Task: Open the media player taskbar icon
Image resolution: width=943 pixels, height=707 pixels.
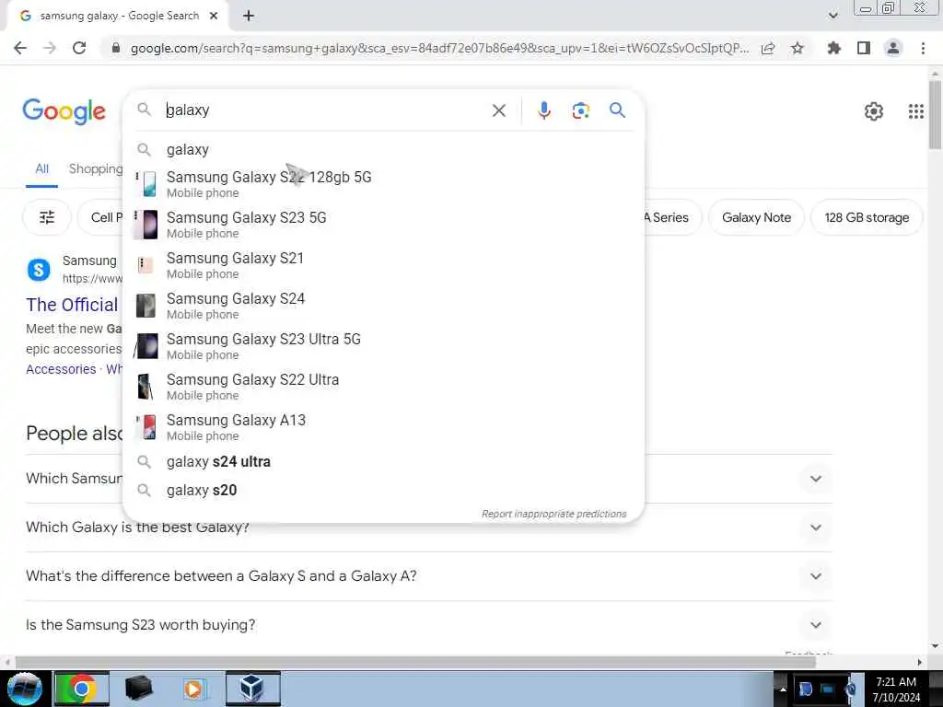Action: point(193,689)
